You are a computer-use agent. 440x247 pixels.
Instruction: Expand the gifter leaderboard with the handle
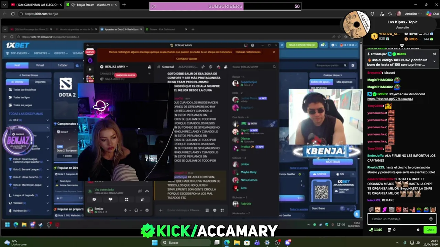402,45
